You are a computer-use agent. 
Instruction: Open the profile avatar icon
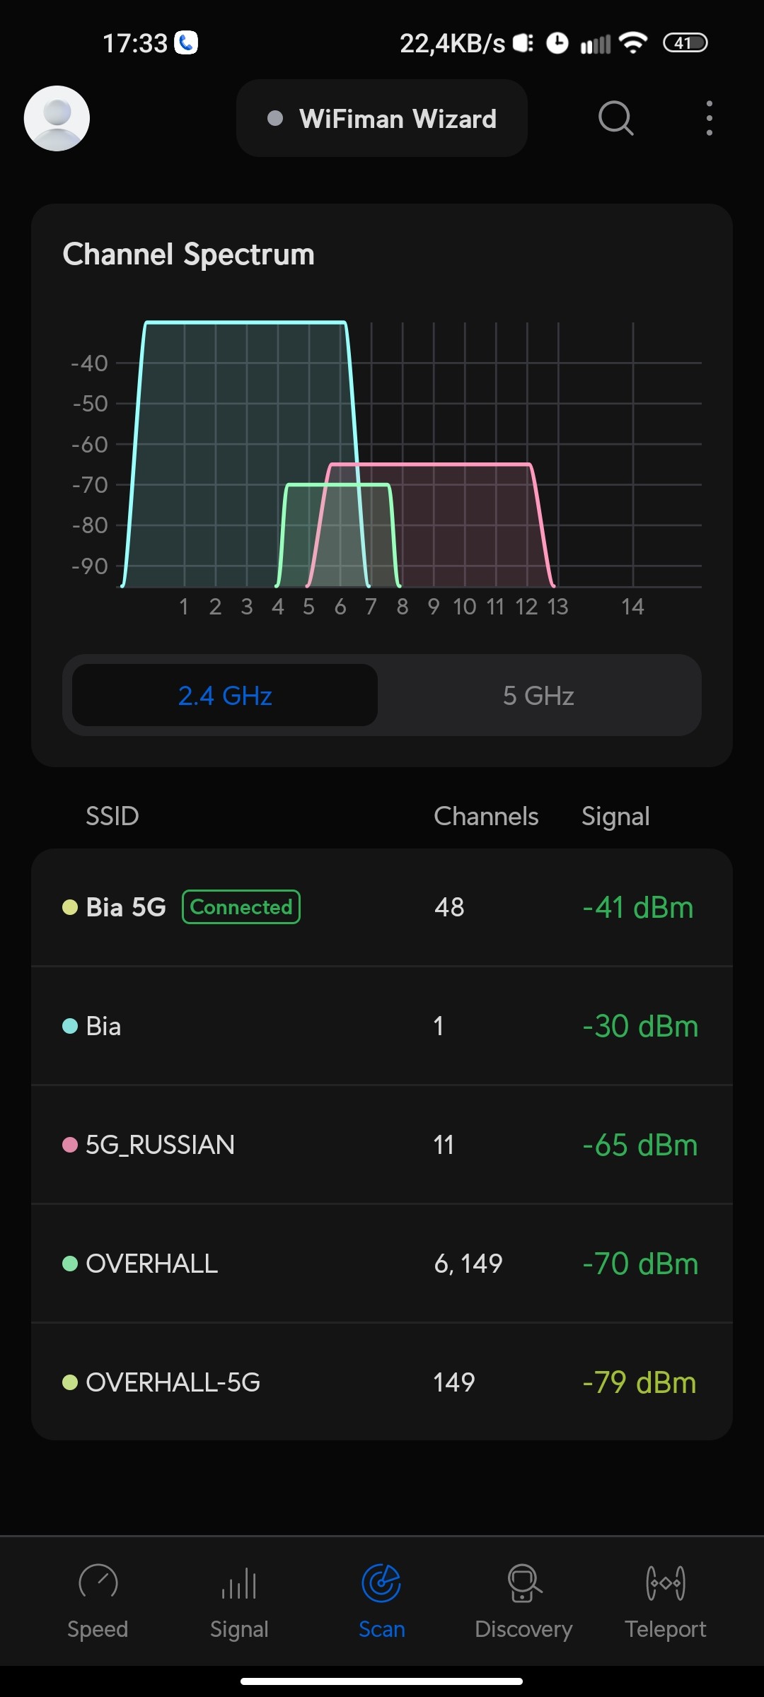(x=57, y=118)
